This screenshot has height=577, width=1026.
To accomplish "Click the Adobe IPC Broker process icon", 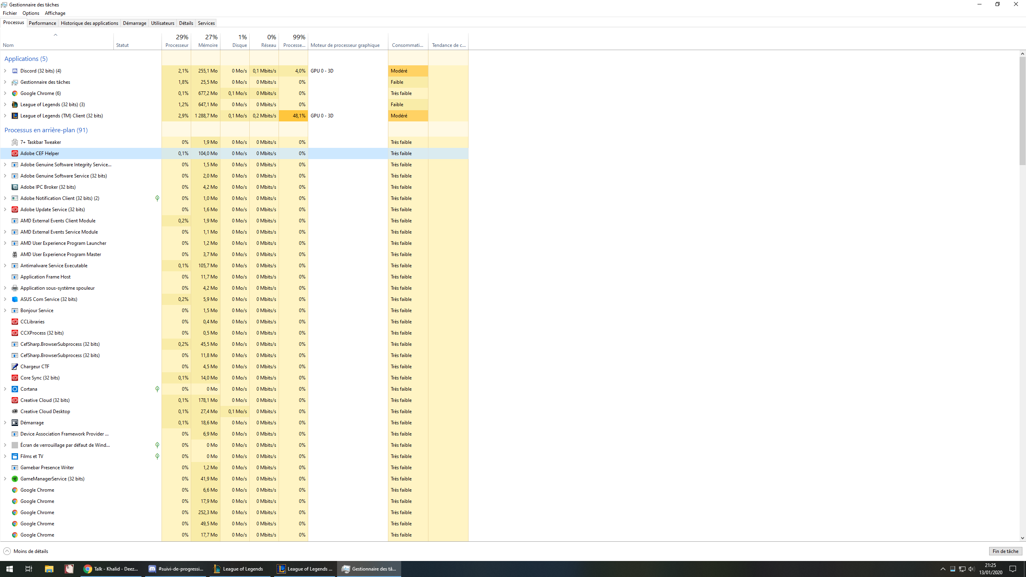I will [15, 187].
